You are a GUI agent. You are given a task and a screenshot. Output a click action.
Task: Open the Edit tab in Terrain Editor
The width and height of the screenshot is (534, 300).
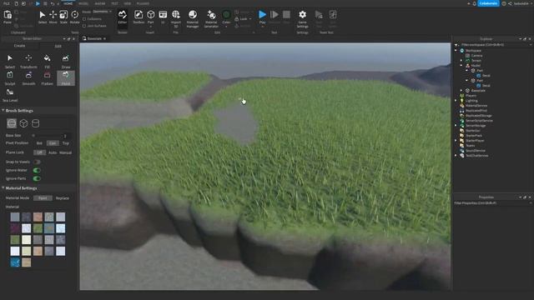(x=58, y=46)
